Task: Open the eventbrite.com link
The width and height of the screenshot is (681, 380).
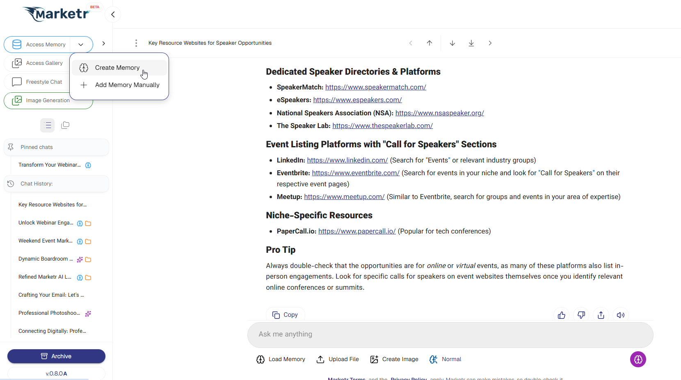Action: 356,173
